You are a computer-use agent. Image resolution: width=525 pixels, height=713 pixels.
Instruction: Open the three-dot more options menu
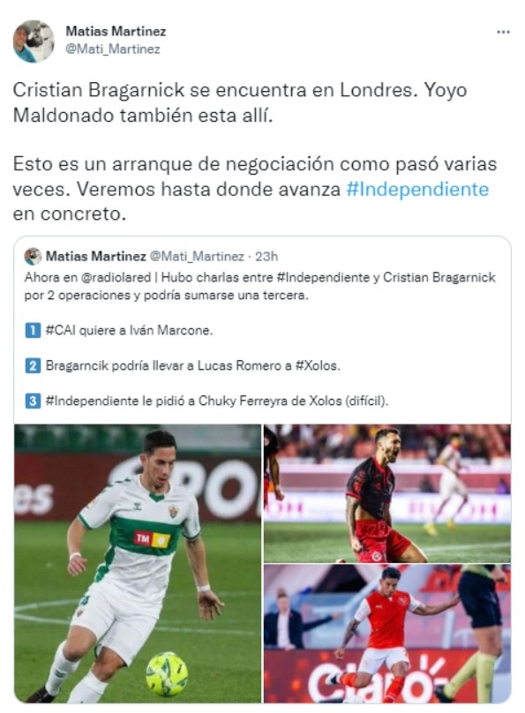(x=503, y=32)
